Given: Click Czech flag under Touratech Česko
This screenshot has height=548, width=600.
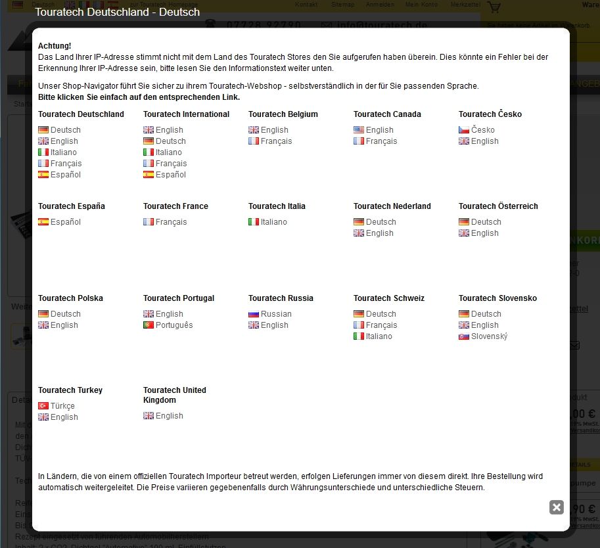Looking at the screenshot, I should coord(464,130).
